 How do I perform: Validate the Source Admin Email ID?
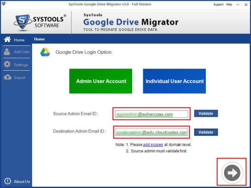206,113
